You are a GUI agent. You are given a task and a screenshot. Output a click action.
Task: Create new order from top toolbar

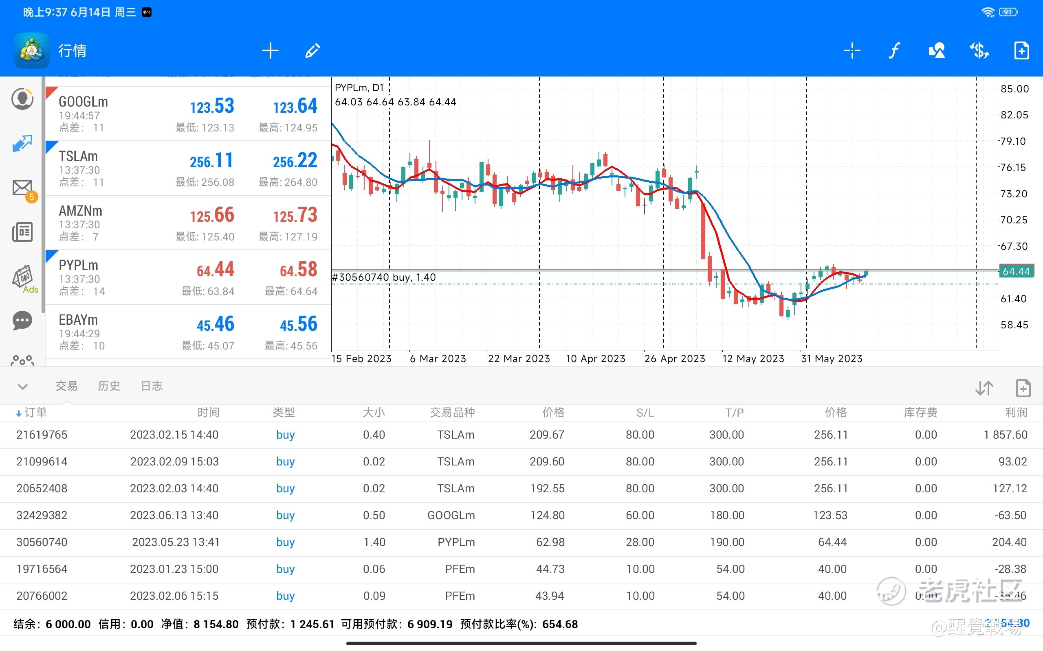tap(1021, 50)
